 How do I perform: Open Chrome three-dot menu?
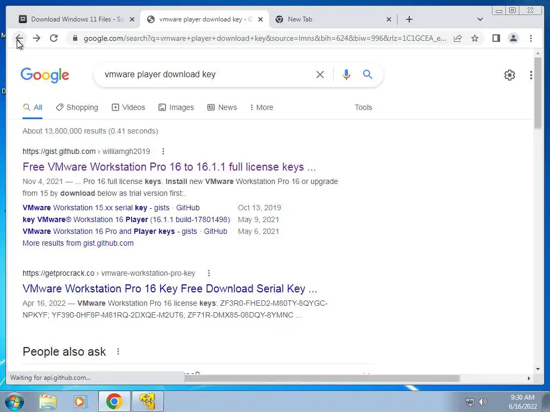531,38
